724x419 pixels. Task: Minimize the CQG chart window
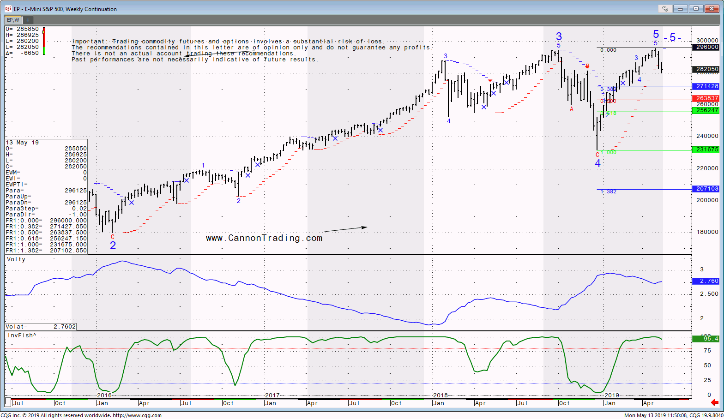[681, 9]
